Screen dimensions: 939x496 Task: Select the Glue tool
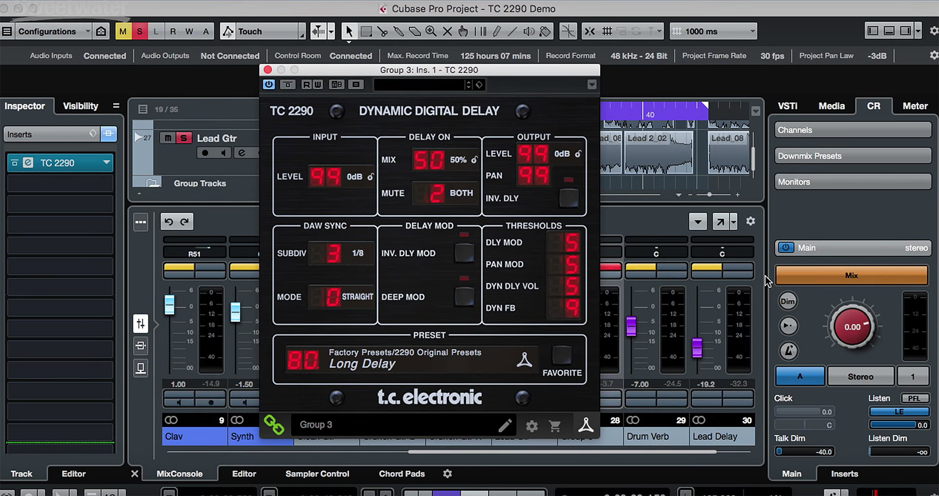[399, 31]
